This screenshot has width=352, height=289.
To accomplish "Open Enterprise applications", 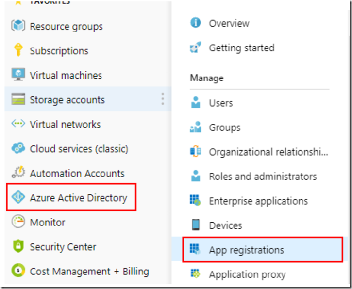I will click(x=258, y=201).
